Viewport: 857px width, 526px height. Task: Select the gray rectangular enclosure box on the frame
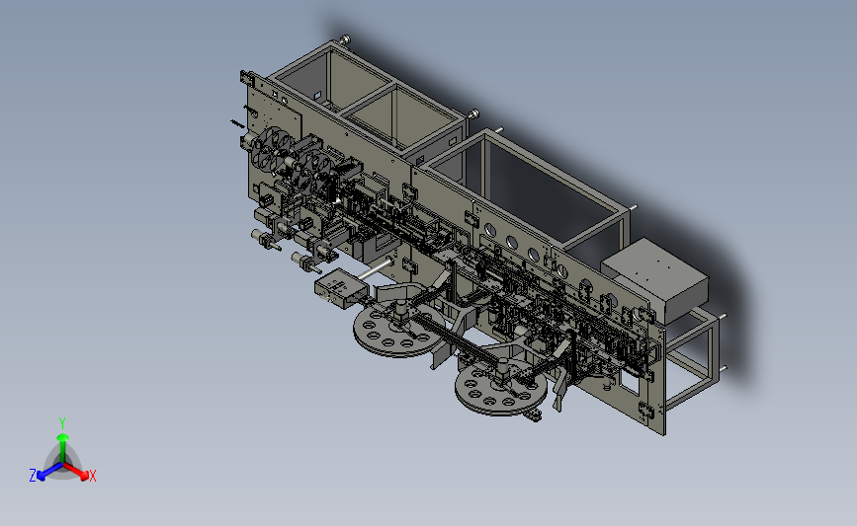click(655, 279)
